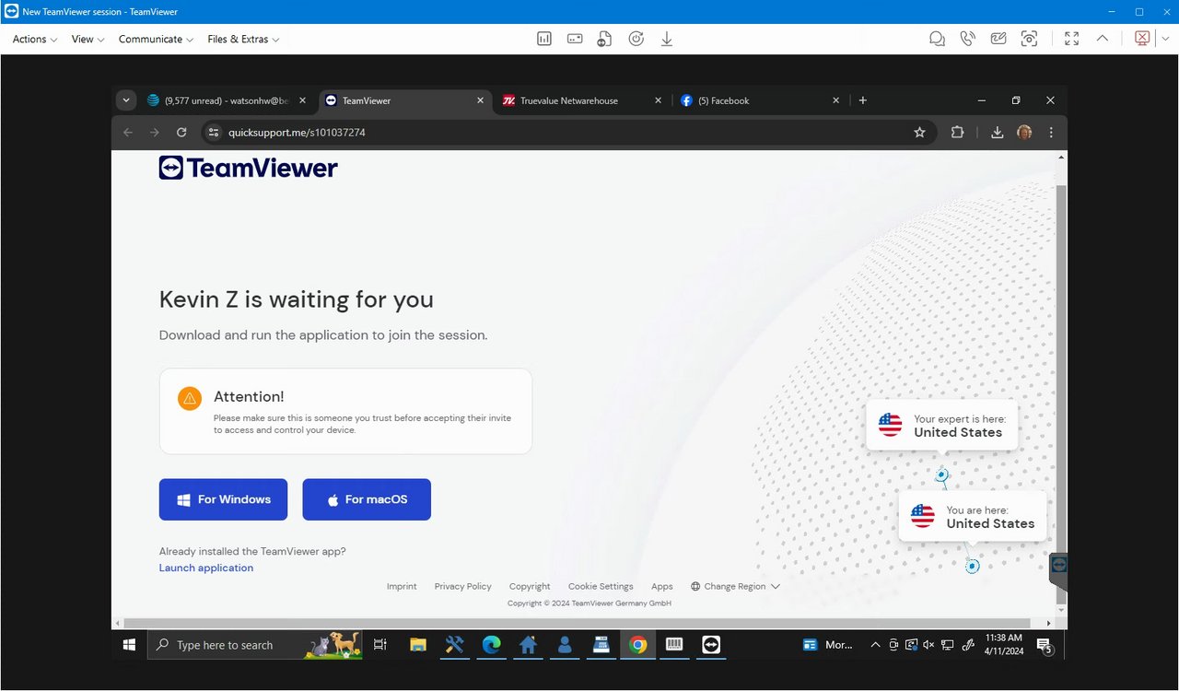
Task: Click the Launch application link
Action: (206, 568)
